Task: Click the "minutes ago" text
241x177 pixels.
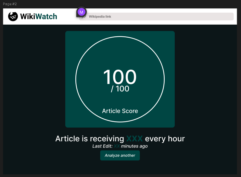Action: coord(134,146)
